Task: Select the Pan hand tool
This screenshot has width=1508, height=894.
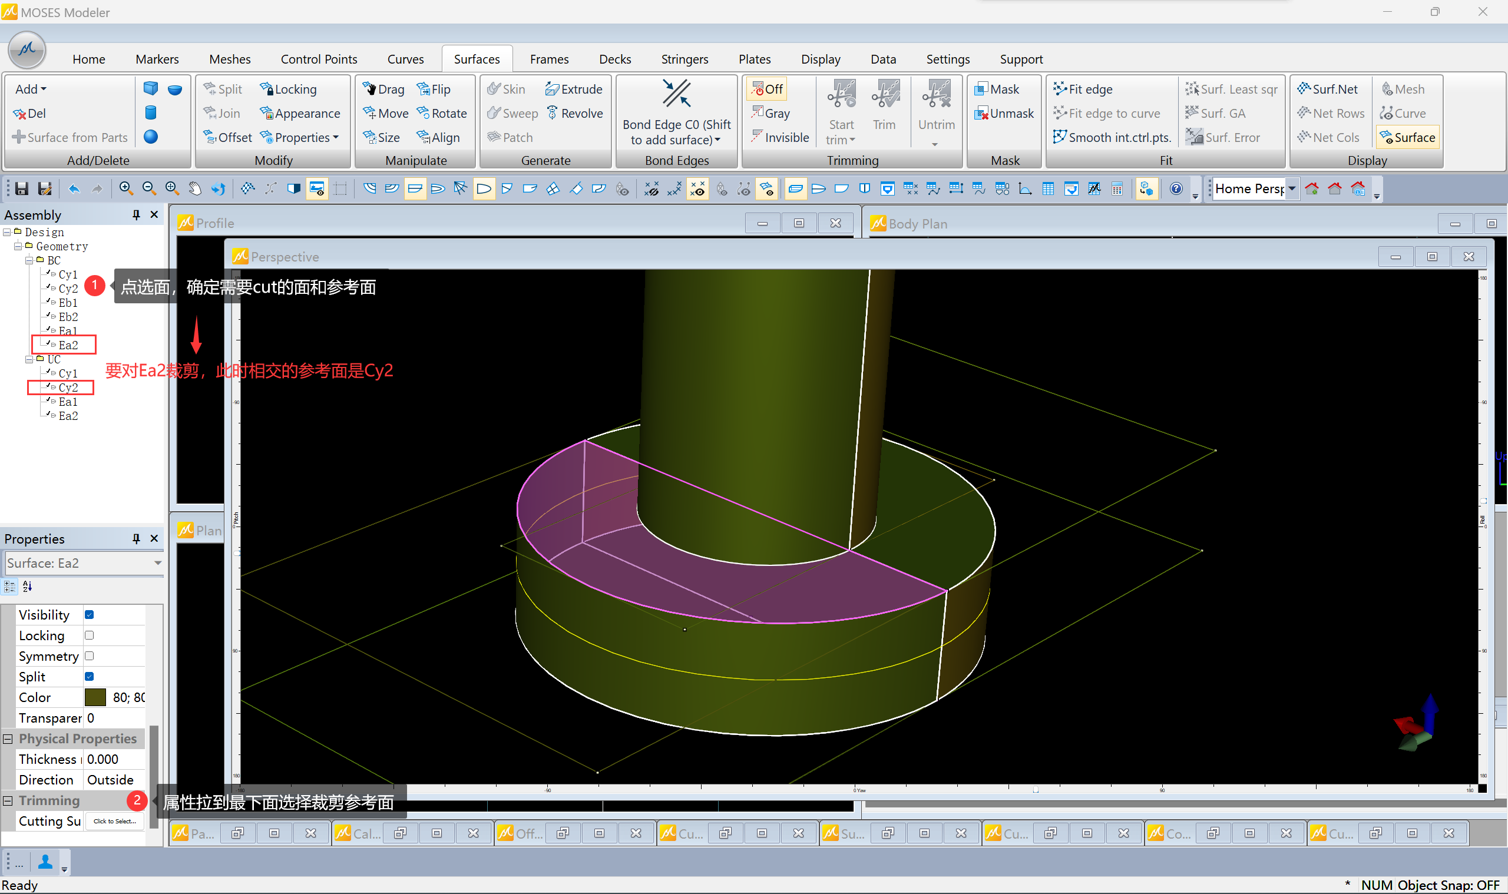Action: pos(194,188)
